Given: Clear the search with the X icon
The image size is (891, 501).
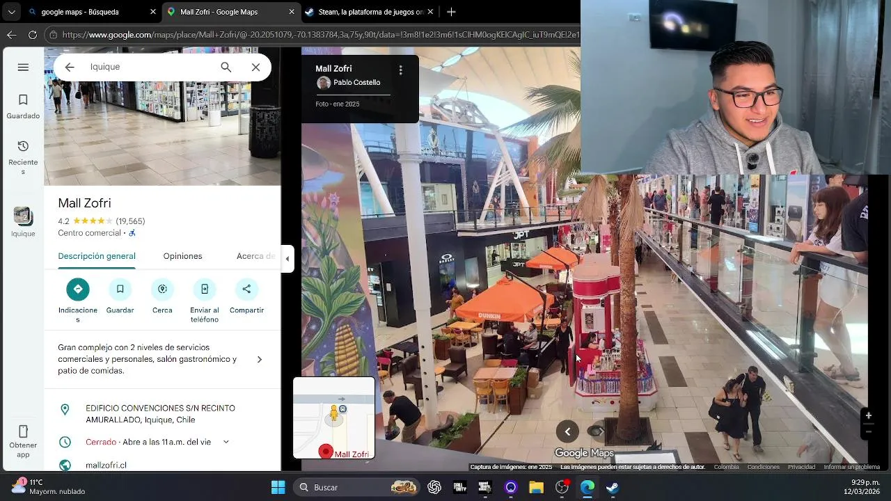Looking at the screenshot, I should click(x=255, y=67).
